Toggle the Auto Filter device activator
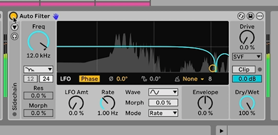This screenshot has height=135, width=278. 13,16
